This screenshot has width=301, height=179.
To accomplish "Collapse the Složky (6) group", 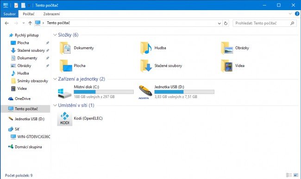I will point(55,35).
